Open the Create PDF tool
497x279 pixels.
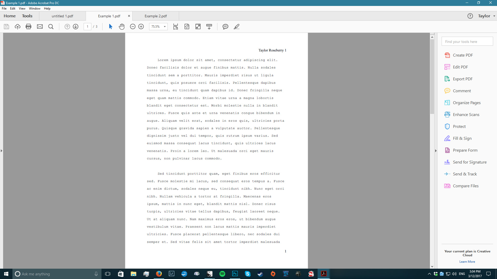pos(459,55)
